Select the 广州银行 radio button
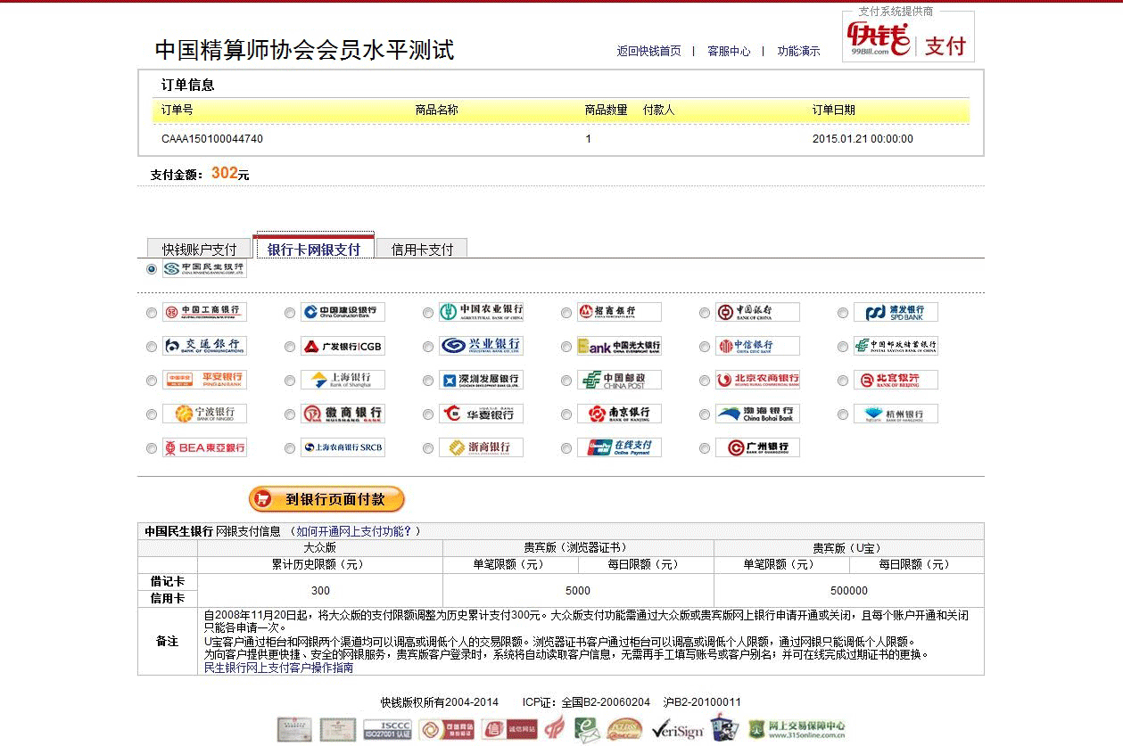The height and width of the screenshot is (746, 1123). pyautogui.click(x=705, y=448)
